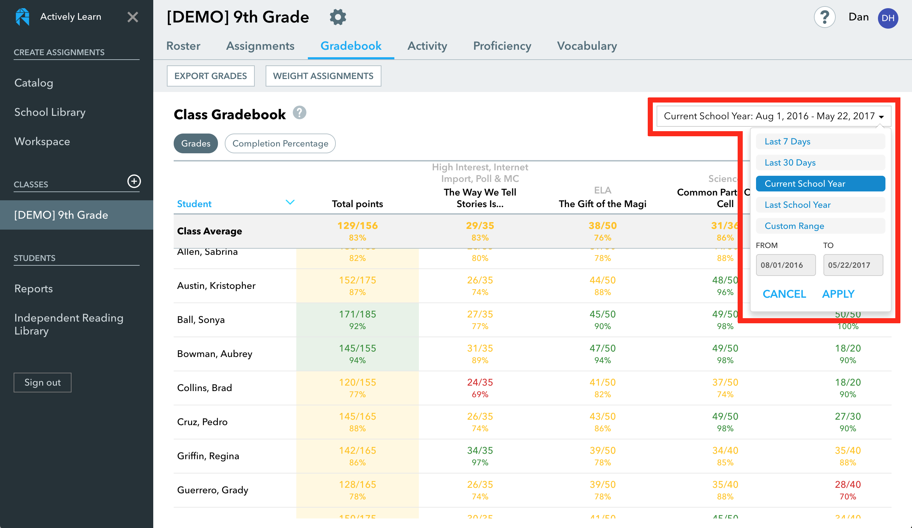Open the Assignments tab
Image resolution: width=912 pixels, height=528 pixels.
tap(260, 46)
